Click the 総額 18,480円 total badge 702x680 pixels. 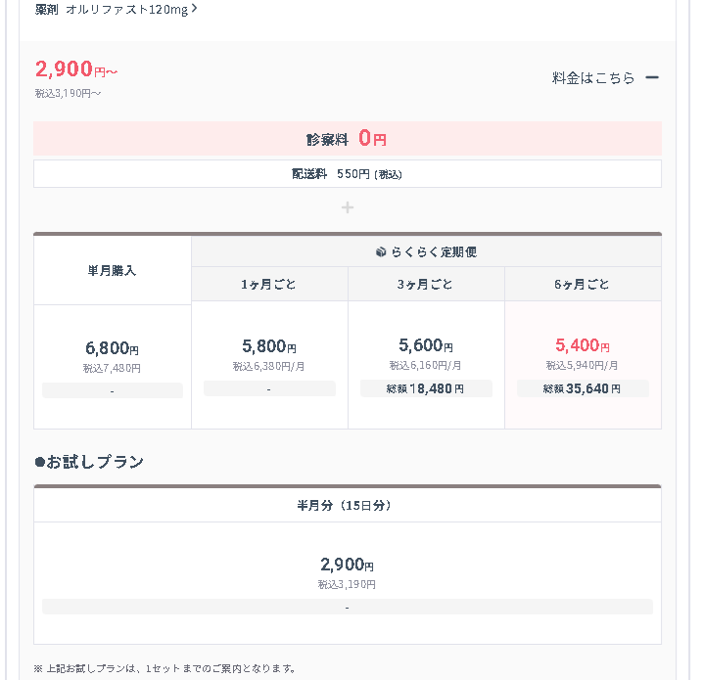pos(426,388)
